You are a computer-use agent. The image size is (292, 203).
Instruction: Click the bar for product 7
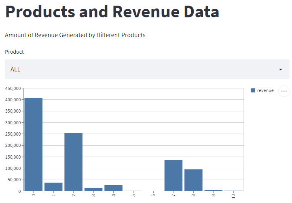coord(173,176)
